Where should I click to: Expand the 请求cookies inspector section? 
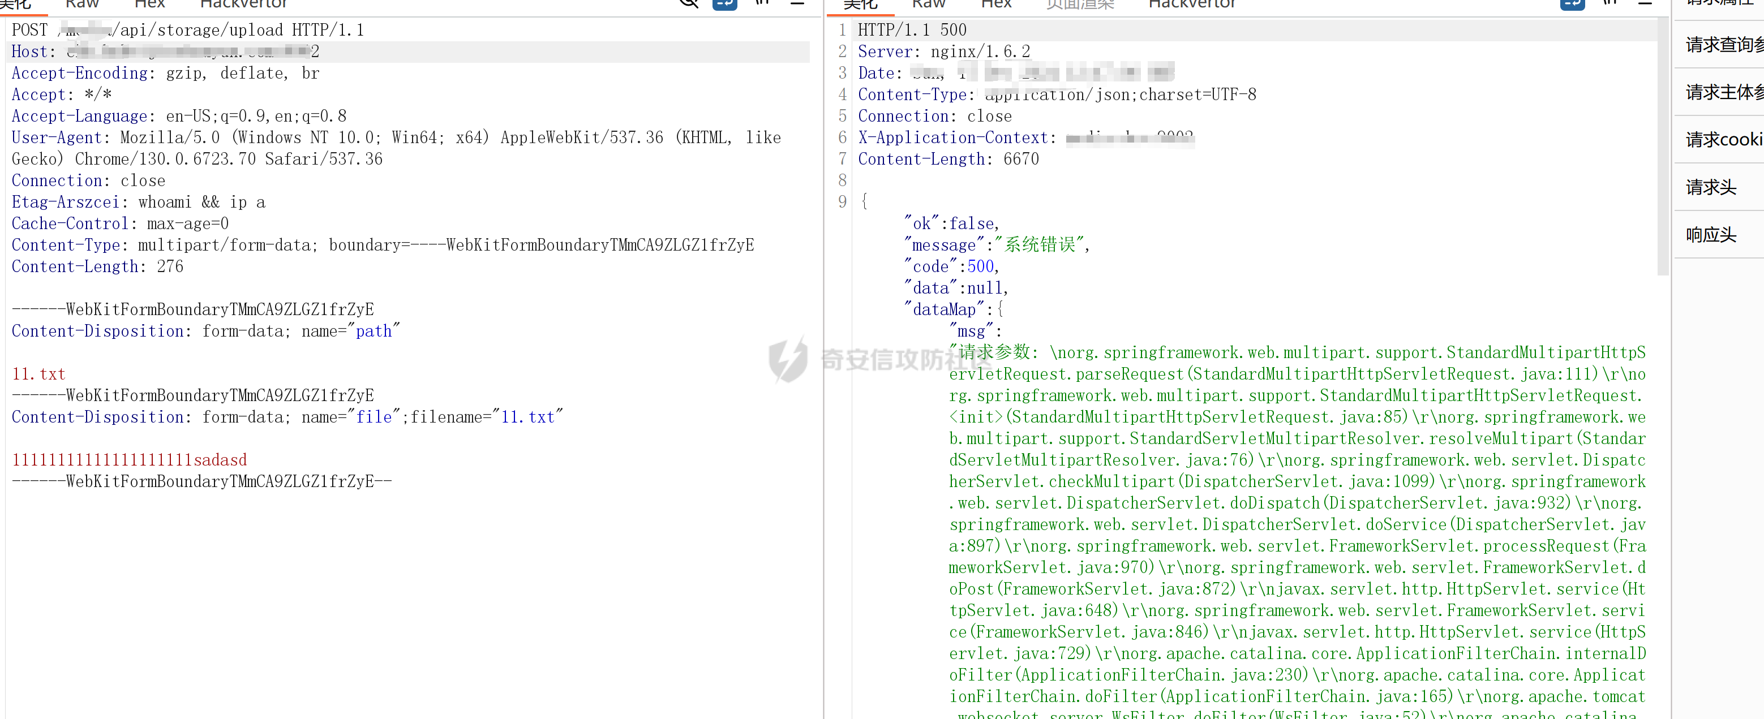point(1722,140)
